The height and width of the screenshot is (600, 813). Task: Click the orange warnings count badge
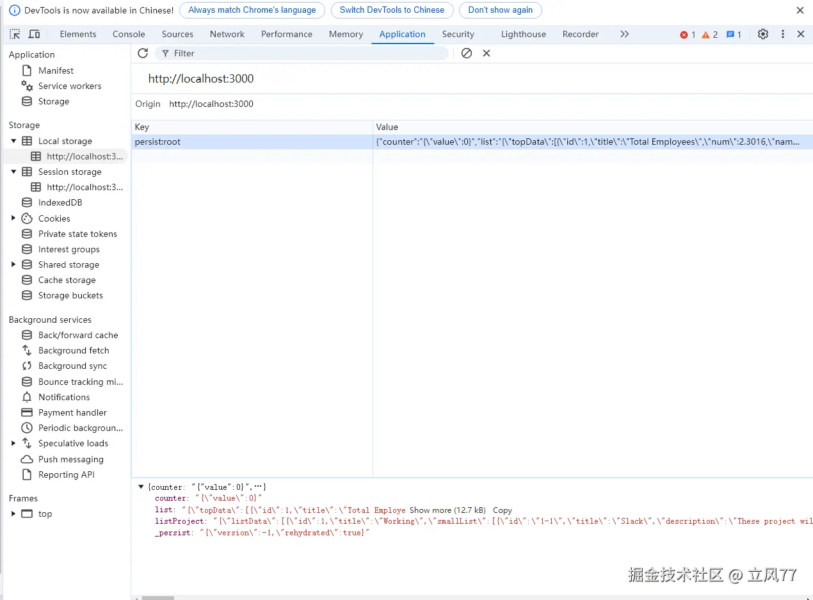tap(709, 35)
